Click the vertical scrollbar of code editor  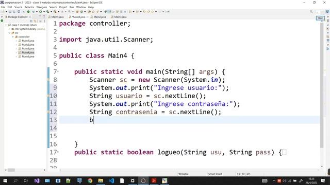322,85
